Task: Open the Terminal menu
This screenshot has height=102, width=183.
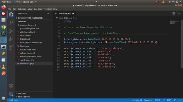Action: (x=47, y=9)
